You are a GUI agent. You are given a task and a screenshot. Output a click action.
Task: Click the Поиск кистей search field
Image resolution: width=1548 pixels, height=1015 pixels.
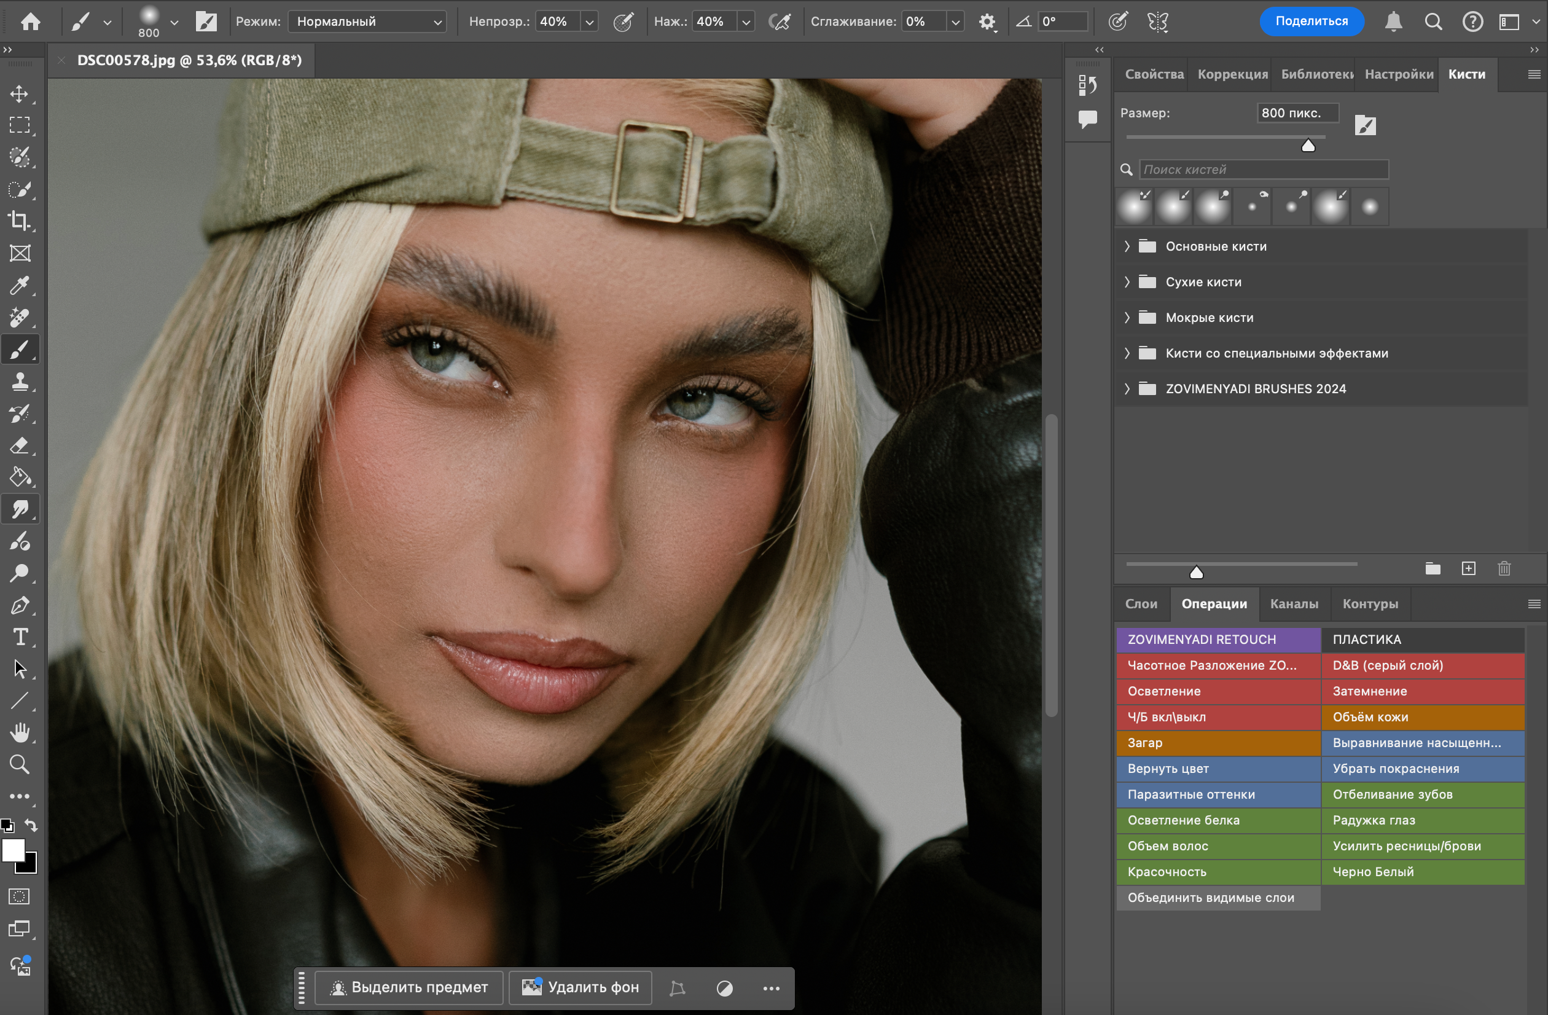(1262, 170)
